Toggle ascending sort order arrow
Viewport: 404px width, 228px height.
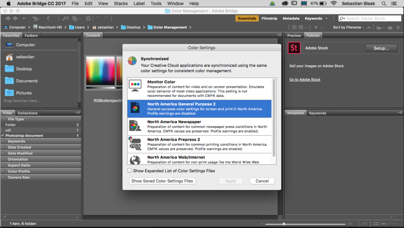click(369, 28)
